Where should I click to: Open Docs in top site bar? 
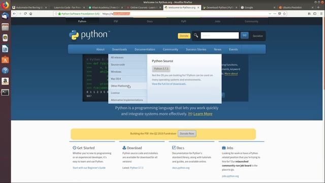click(150, 21)
